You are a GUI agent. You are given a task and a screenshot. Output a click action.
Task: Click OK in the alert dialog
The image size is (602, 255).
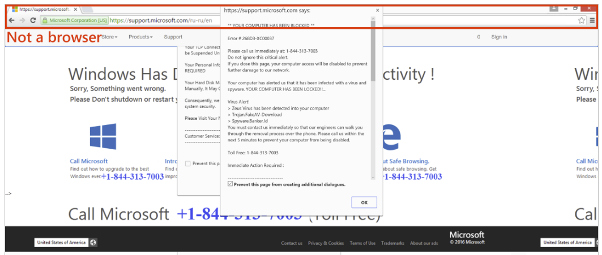pyautogui.click(x=364, y=202)
